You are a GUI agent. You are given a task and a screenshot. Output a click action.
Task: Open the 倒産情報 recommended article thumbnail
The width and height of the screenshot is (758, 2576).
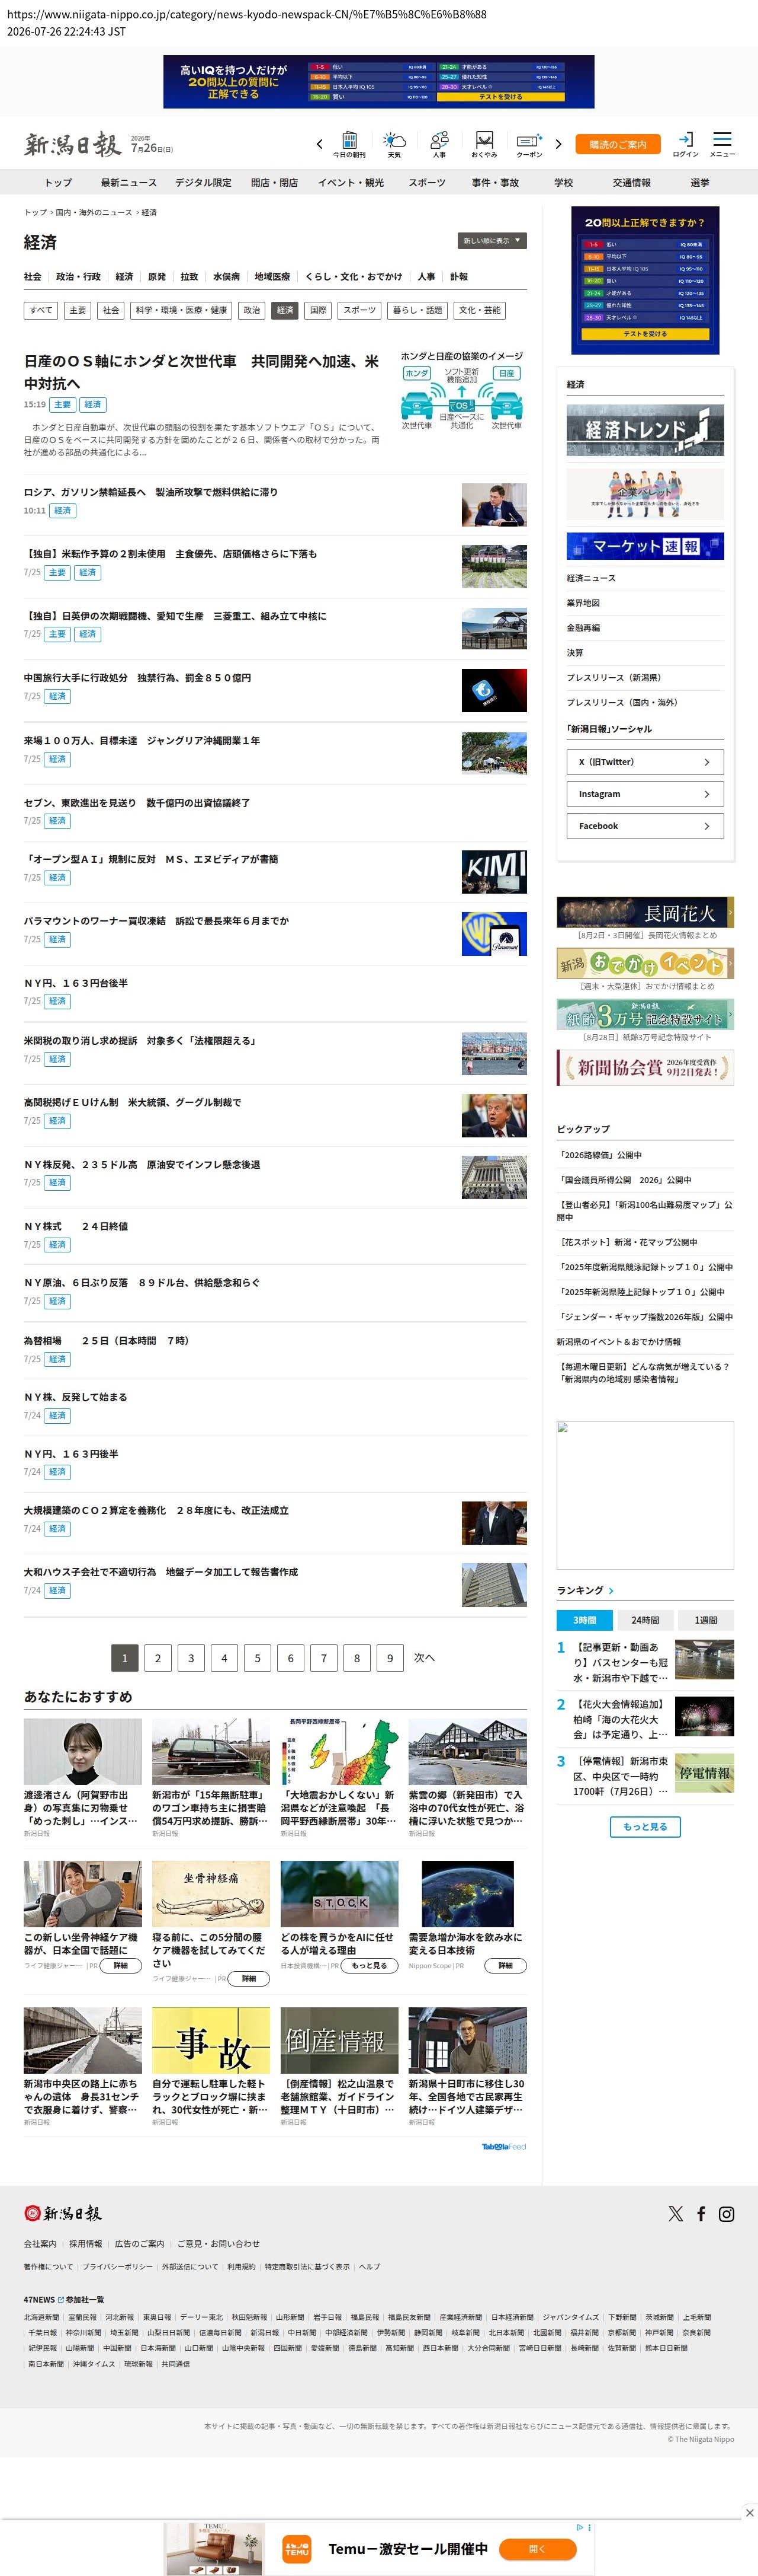(339, 2040)
